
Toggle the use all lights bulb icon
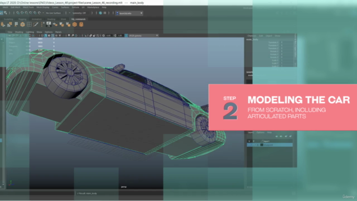60,36
